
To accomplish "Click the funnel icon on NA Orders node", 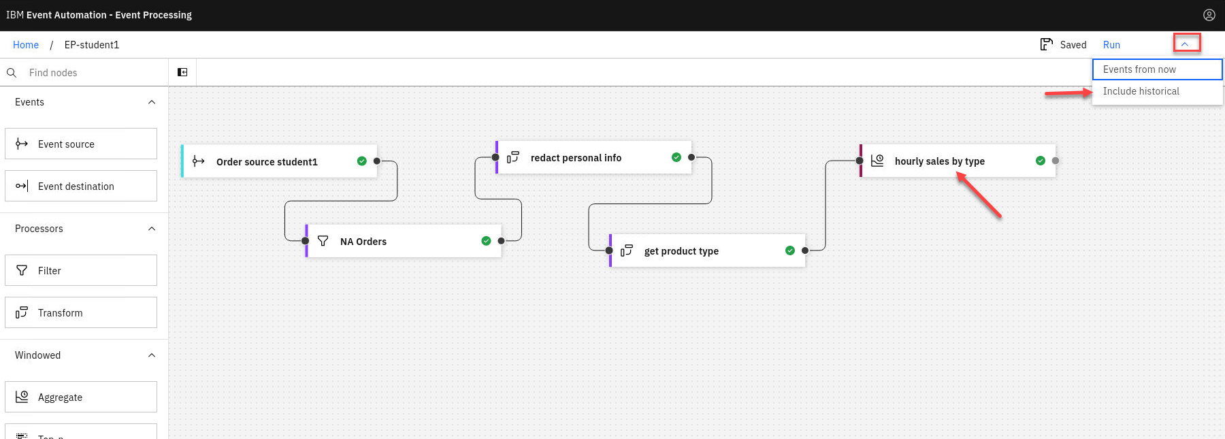I will pyautogui.click(x=323, y=241).
